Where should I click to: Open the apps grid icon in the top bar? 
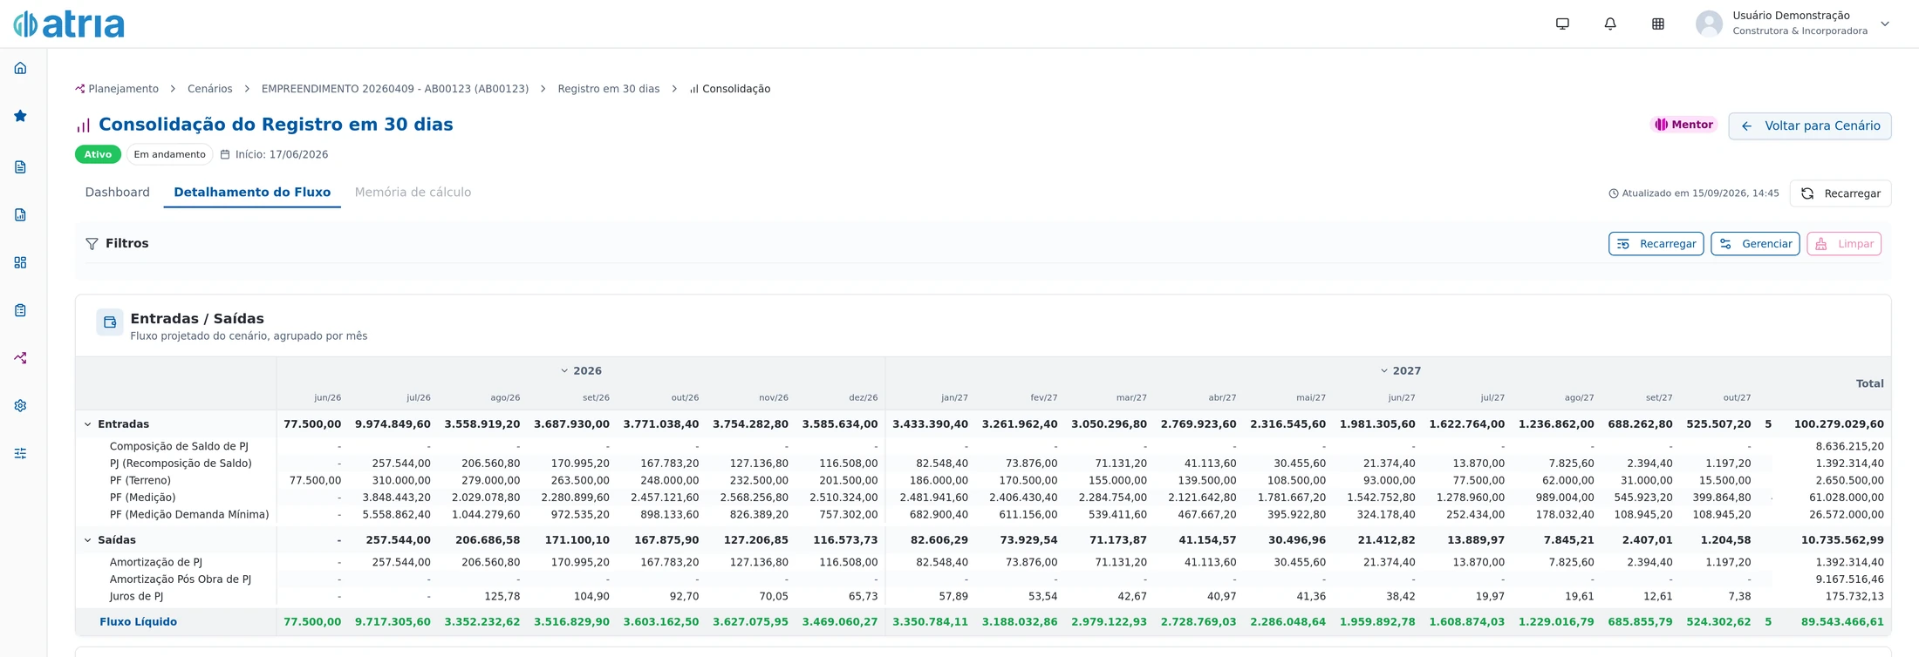click(x=1658, y=24)
